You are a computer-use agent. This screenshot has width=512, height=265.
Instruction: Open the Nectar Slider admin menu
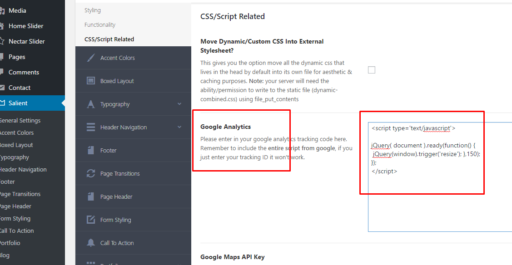point(26,41)
